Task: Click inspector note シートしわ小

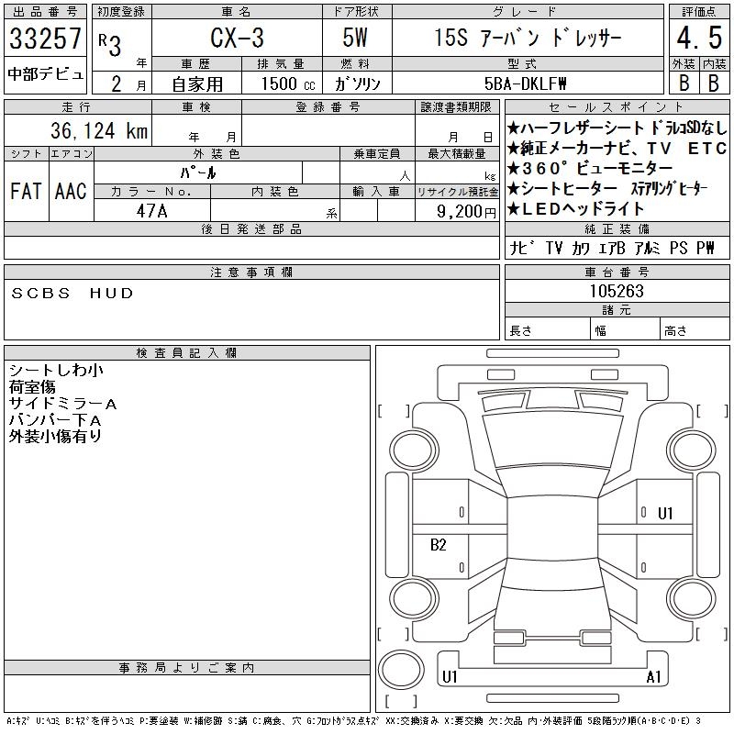Action: coord(56,371)
